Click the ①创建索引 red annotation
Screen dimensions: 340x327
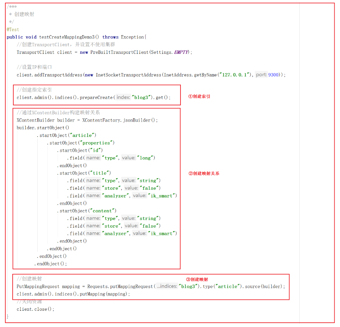click(x=199, y=97)
